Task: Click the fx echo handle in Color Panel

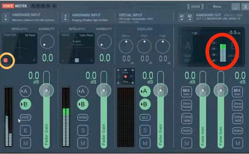Action: coord(77,60)
